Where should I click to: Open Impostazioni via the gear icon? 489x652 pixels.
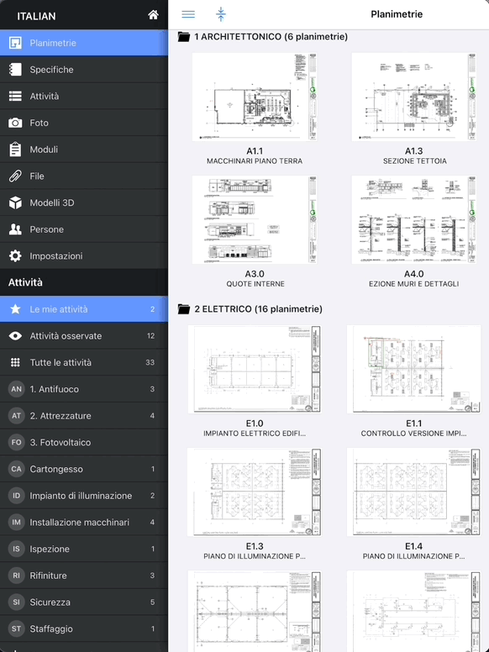15,255
